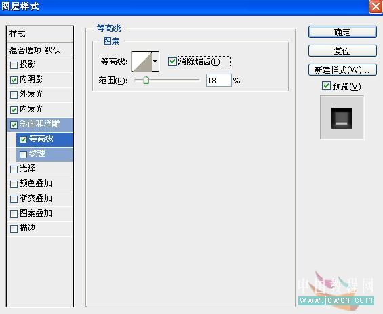
Task: Click the style preview thumbnail
Action: coord(342,118)
